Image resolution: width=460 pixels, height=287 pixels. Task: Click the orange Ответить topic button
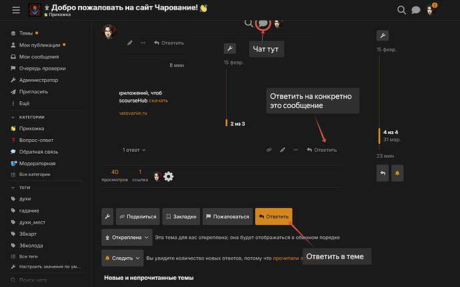(273, 216)
